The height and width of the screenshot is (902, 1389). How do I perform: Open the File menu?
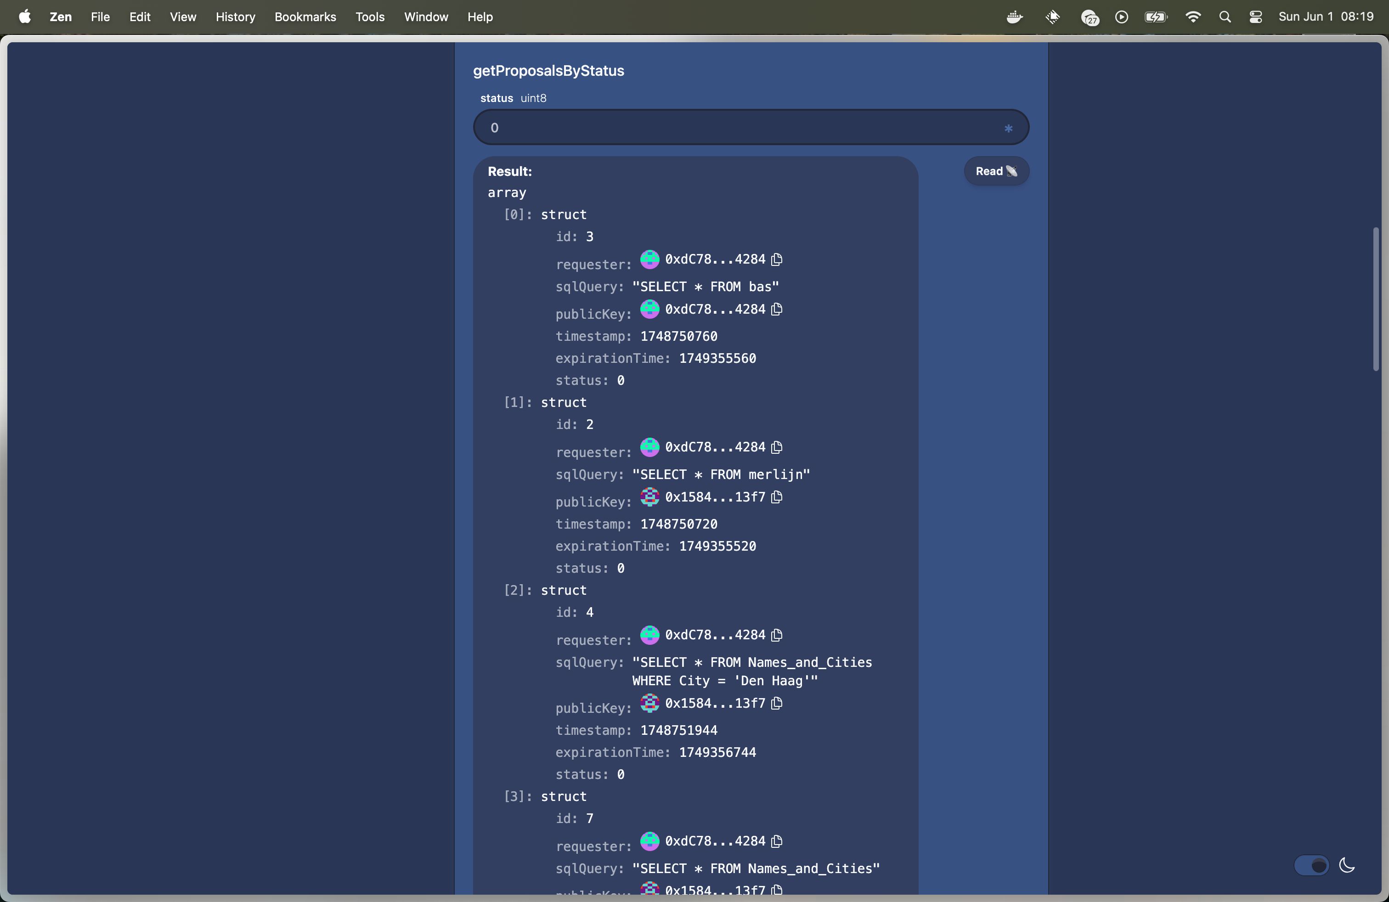click(101, 17)
